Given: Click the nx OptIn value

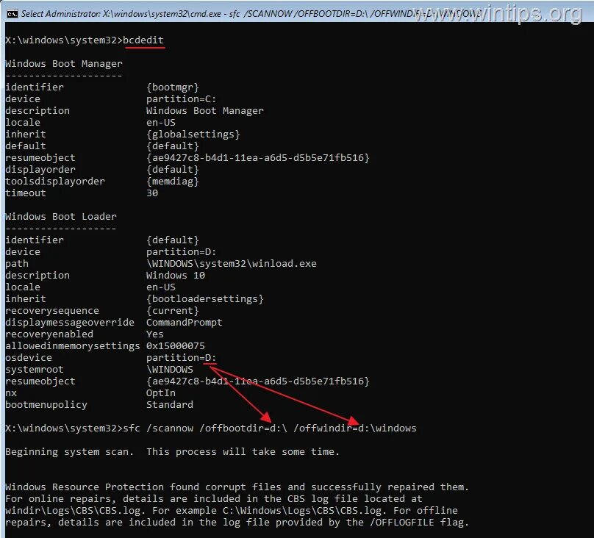Looking at the screenshot, I should 160,393.
